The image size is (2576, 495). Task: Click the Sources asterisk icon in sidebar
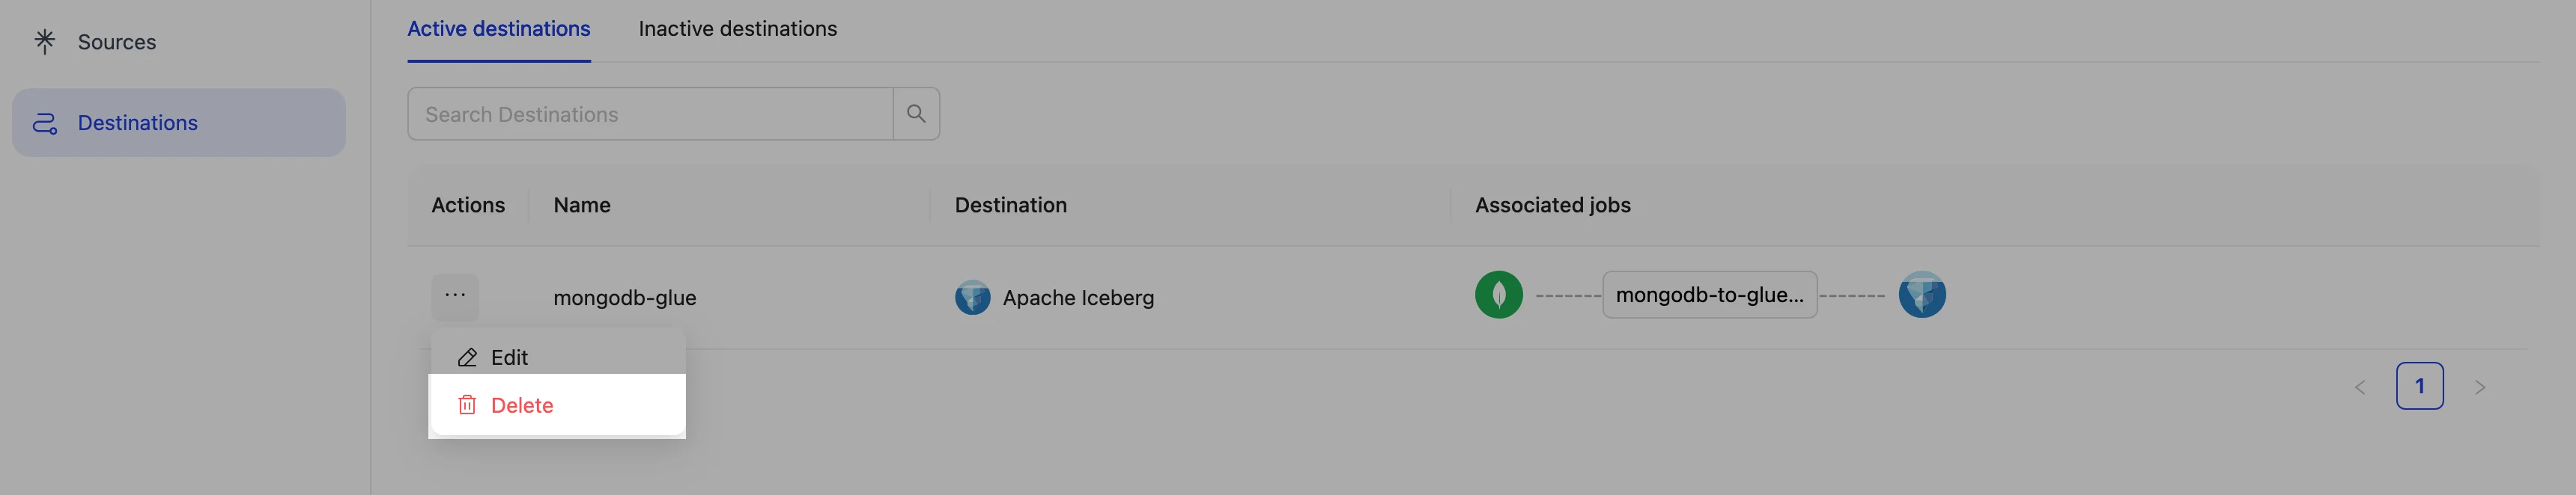coord(45,41)
